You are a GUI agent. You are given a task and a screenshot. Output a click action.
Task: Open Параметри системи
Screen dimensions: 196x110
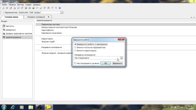pos(51,24)
